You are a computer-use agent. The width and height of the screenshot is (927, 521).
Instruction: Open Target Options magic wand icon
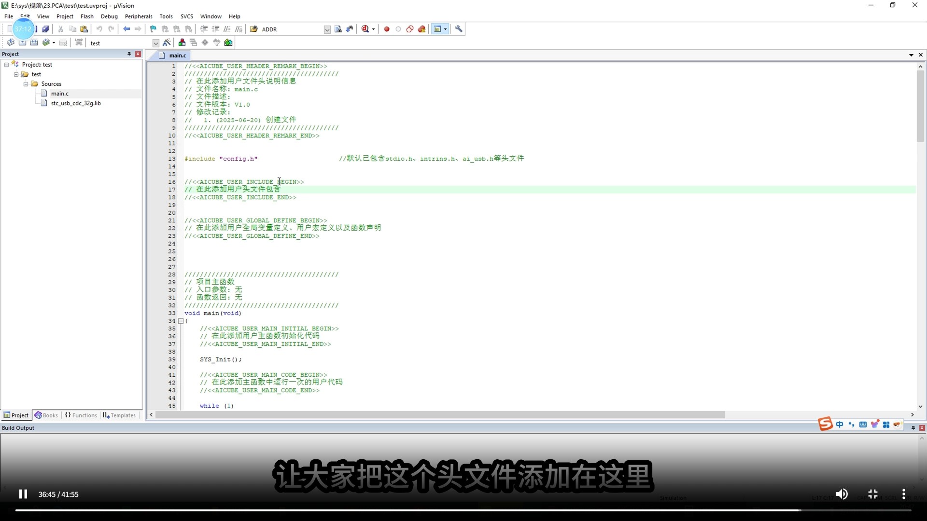(x=167, y=43)
